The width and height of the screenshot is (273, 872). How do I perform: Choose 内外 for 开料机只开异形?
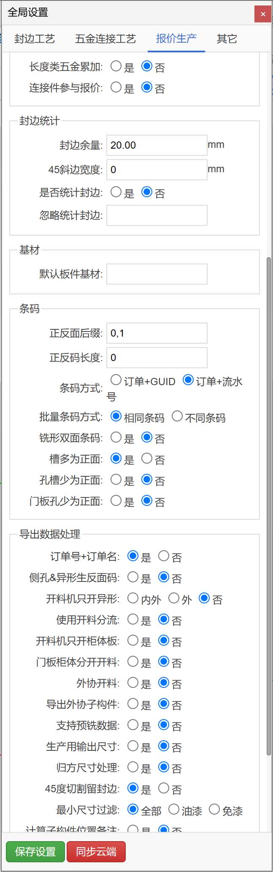[x=132, y=598]
